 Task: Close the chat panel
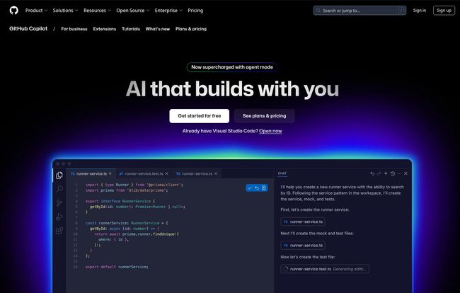tap(406, 173)
